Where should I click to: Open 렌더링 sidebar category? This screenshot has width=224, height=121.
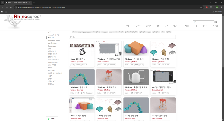click(50, 68)
